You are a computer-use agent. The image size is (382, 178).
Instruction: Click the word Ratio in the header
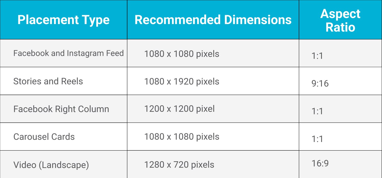[340, 27]
